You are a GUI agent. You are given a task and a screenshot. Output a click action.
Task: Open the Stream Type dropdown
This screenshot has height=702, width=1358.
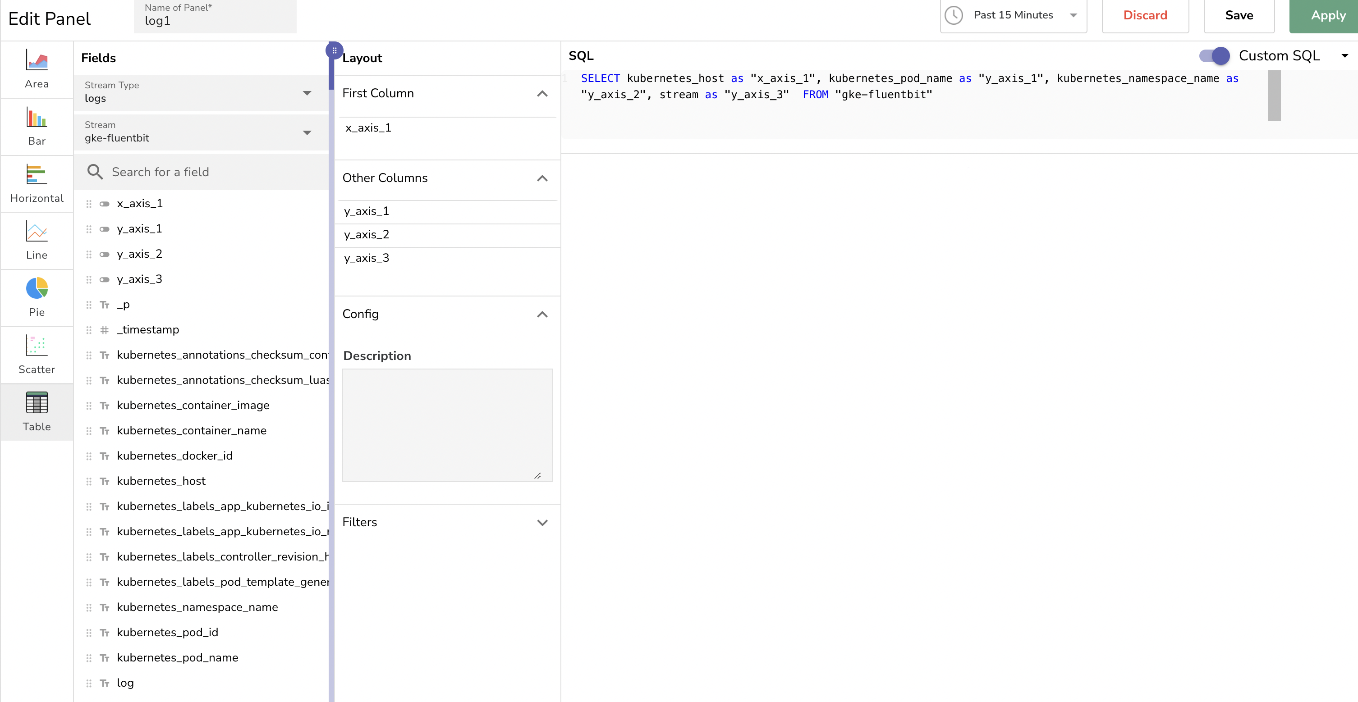click(x=307, y=93)
